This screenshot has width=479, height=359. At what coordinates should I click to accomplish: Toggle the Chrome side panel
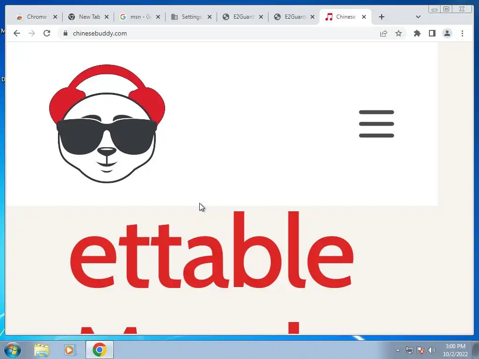point(432,33)
